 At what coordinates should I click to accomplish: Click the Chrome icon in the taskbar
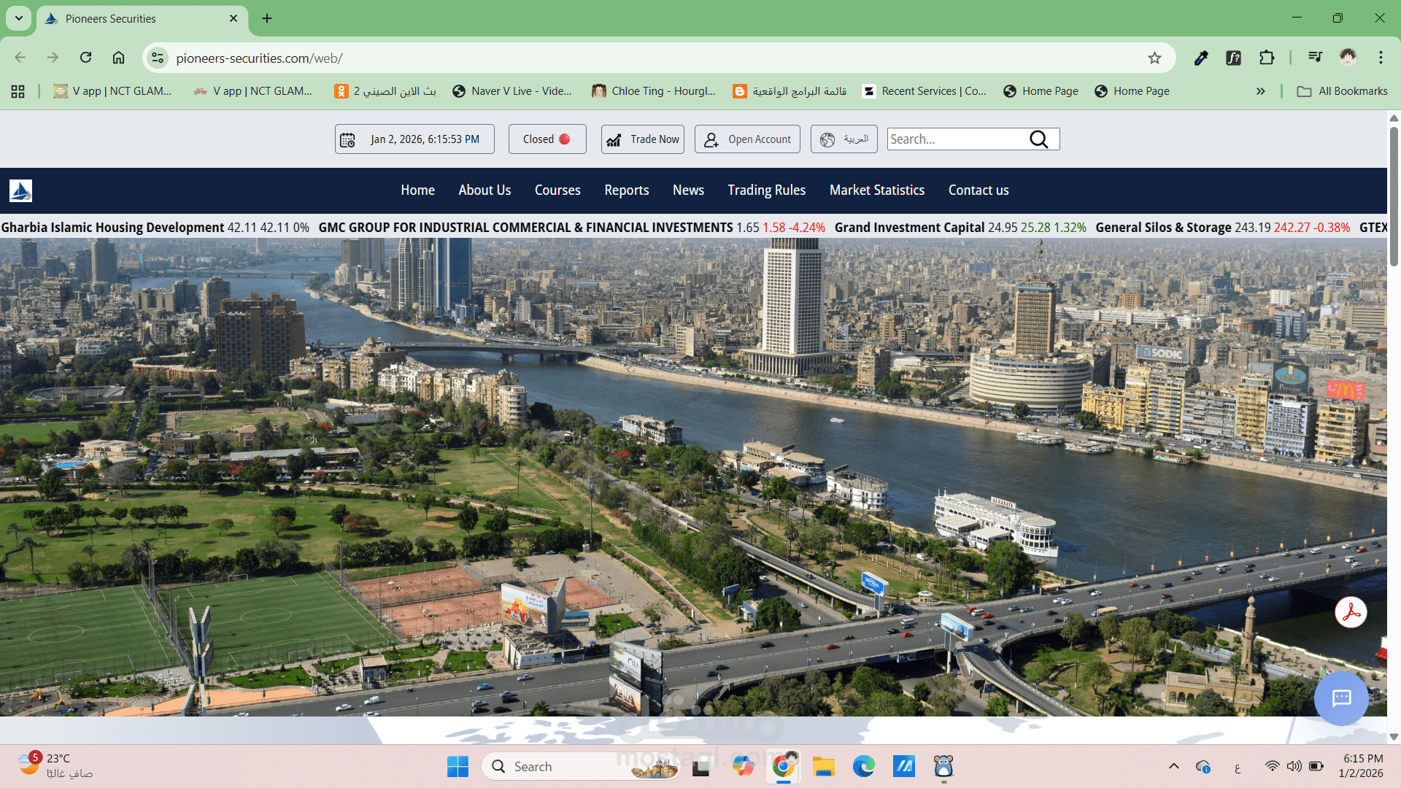click(783, 767)
